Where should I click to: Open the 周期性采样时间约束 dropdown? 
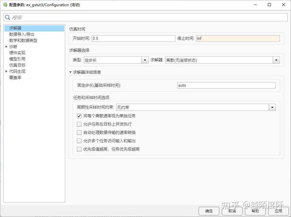(272, 107)
